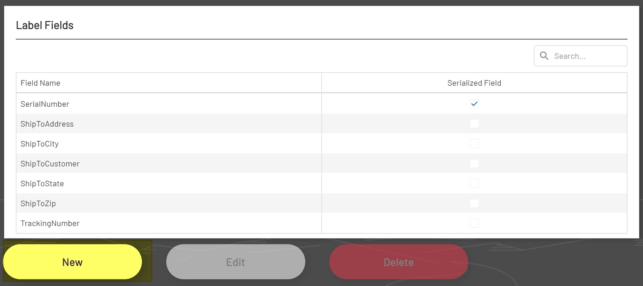The image size is (643, 286).
Task: Pick the TrackingNumber field row
Action: click(50, 223)
